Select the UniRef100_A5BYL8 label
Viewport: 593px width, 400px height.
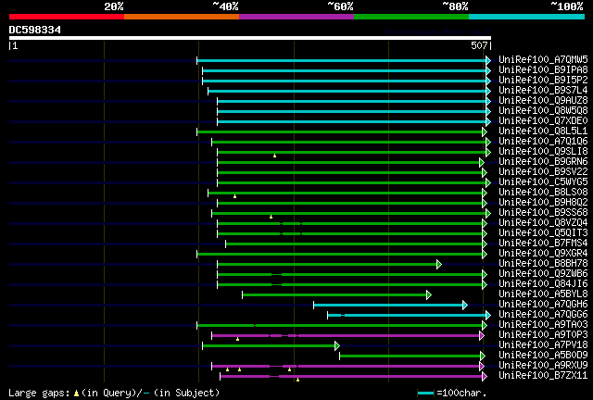click(543, 294)
